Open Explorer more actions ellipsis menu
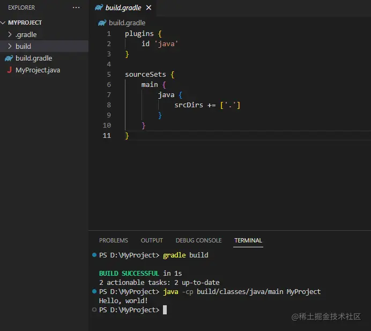The height and width of the screenshot is (331, 371). [76, 8]
